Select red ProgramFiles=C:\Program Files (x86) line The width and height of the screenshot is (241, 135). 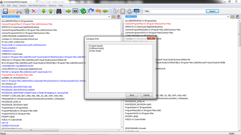17,75
